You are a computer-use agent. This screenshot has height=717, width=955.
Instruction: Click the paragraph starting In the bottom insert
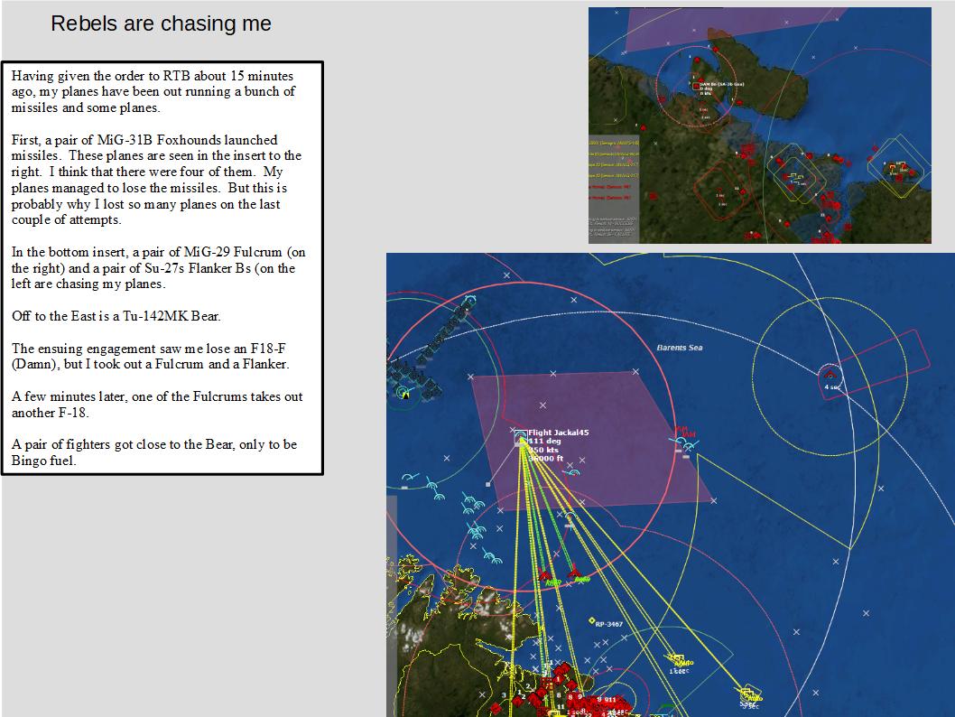[158, 268]
